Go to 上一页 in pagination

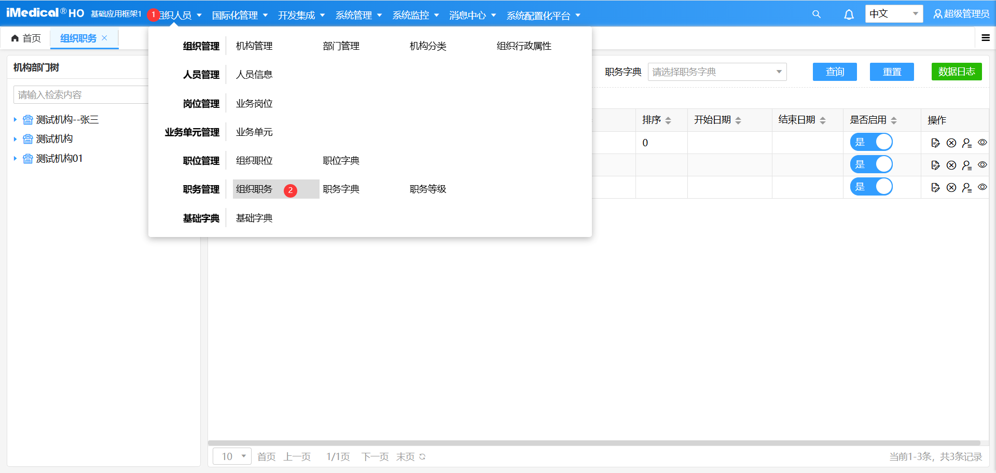tap(297, 456)
